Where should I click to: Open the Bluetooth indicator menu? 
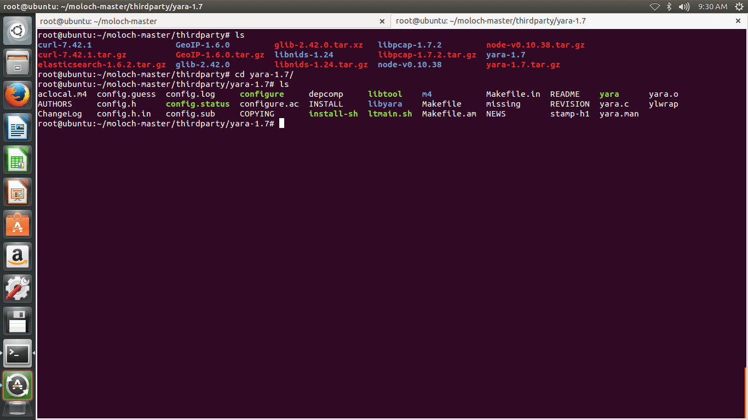click(x=669, y=7)
